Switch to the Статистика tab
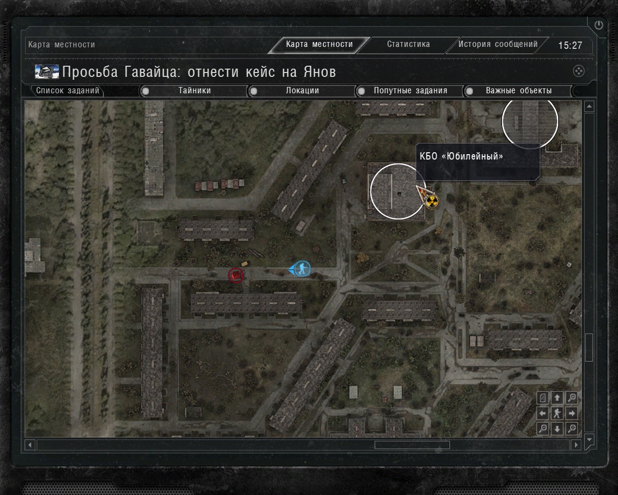The width and height of the screenshot is (618, 495). click(408, 44)
